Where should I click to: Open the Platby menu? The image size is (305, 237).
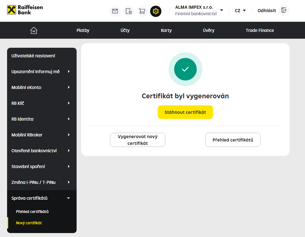[x=83, y=30]
